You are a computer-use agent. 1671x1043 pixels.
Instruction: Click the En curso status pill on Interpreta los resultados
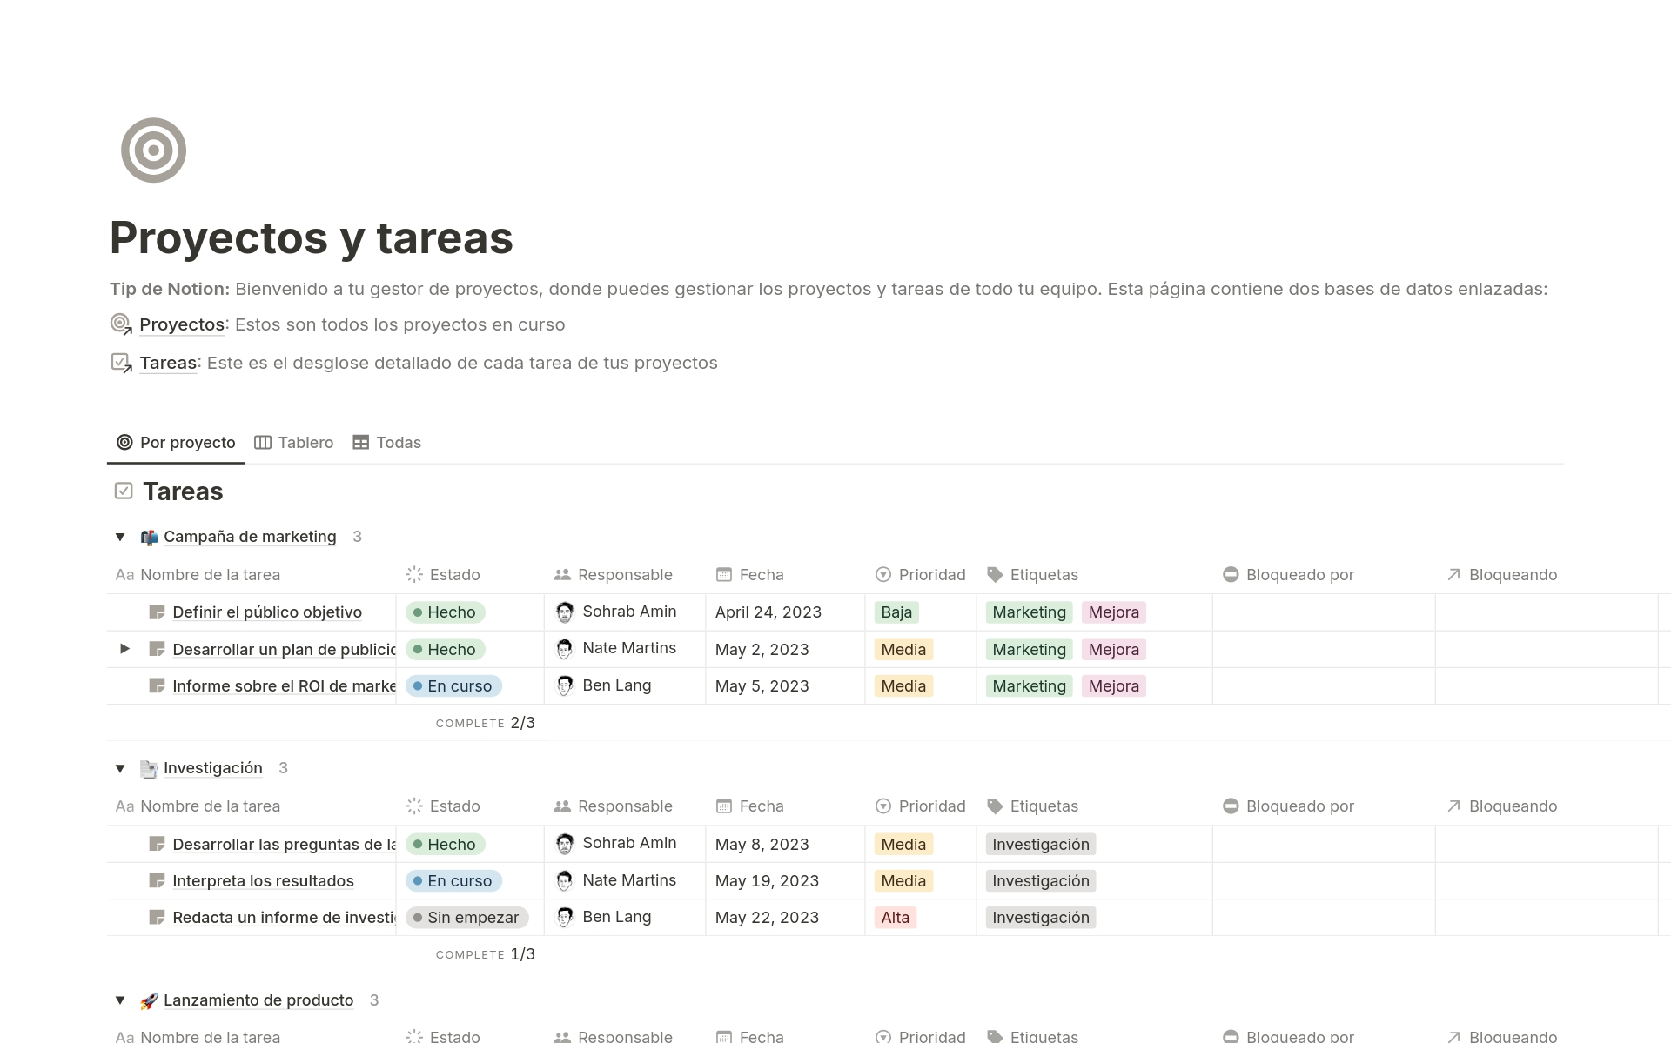453,880
